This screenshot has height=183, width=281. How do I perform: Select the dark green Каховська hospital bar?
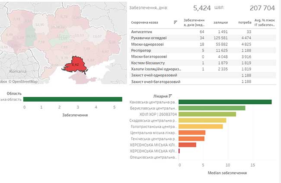coord(225,102)
